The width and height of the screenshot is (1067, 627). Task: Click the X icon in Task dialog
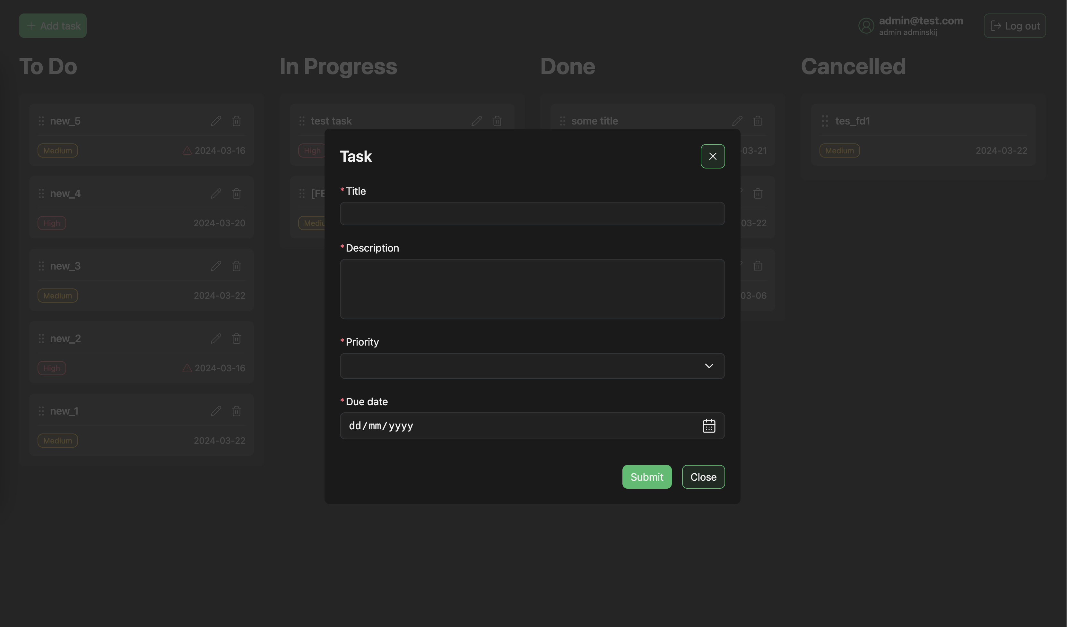click(713, 156)
